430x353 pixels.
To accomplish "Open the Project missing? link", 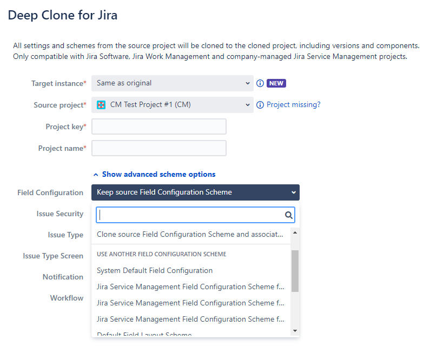I will [x=294, y=105].
